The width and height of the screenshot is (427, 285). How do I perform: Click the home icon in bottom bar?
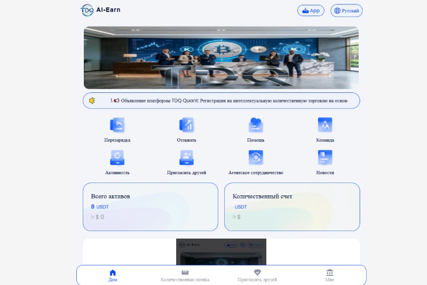tap(113, 273)
